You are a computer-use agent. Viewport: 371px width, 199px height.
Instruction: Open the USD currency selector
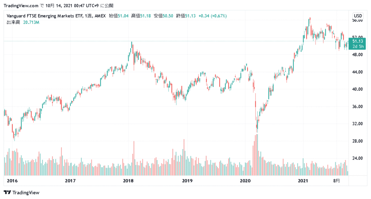[358, 16]
